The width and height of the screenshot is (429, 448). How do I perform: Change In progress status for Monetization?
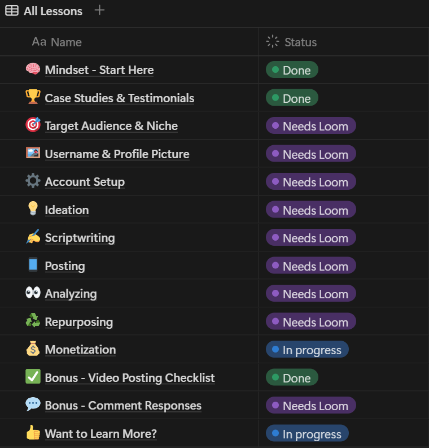(307, 350)
